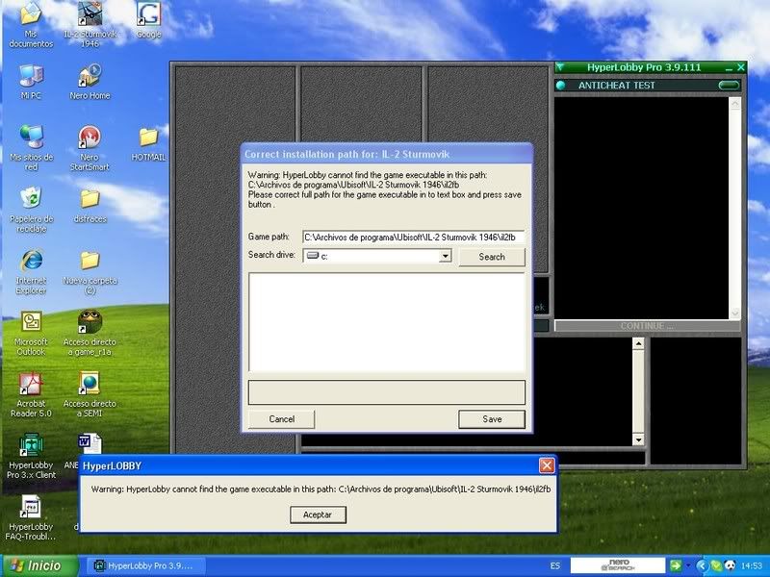Click Aceptar in the HyperLOBBY warning
770x577 pixels.
(x=318, y=514)
